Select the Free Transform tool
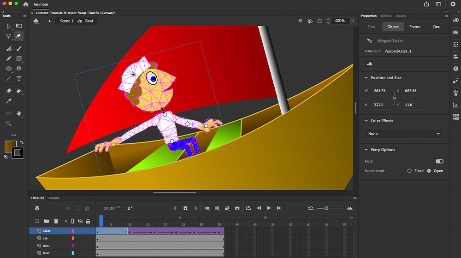Viewport: 461px width, 258px height. 19,26
